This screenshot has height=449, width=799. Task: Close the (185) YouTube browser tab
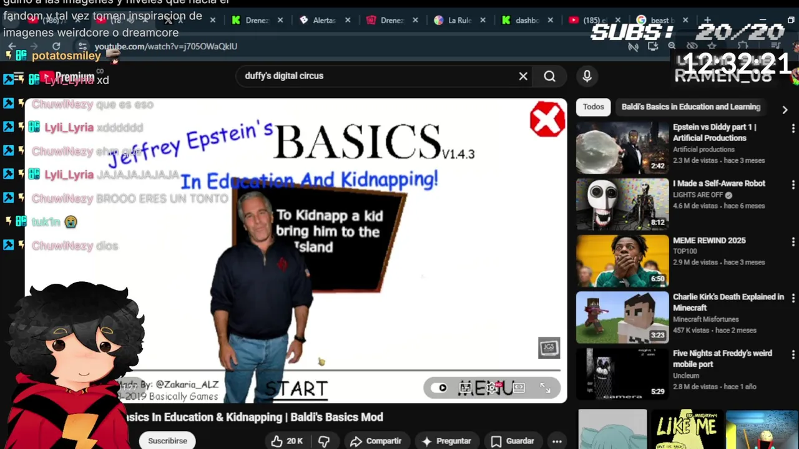pos(618,20)
